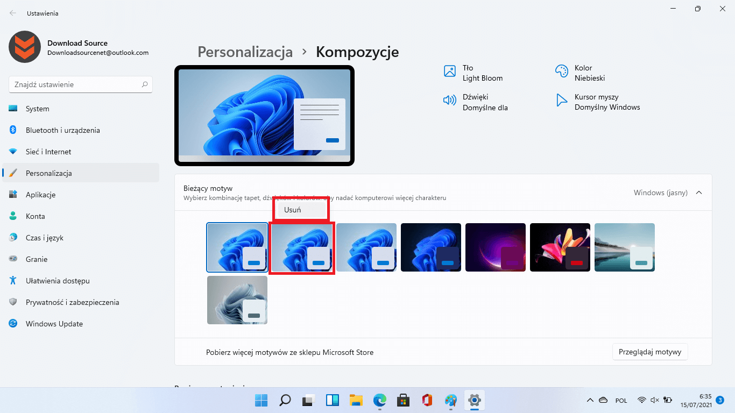735x413 pixels.
Task: Open Czas i język settings
Action: click(x=81, y=238)
